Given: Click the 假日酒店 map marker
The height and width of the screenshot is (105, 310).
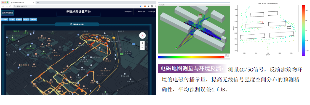Looking at the screenshot, I should pyautogui.click(x=106, y=92).
